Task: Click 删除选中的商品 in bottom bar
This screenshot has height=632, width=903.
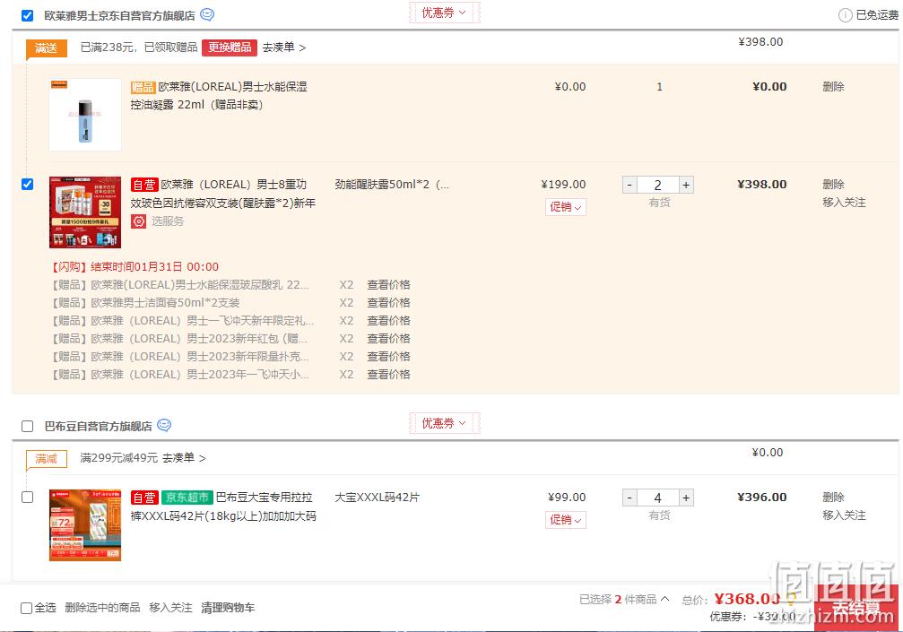Action: (102, 608)
